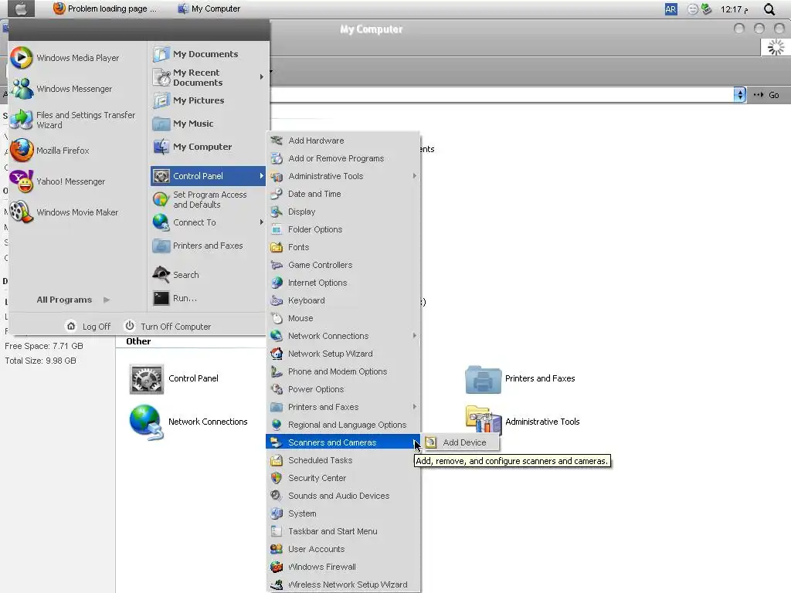Click the Search icon in the start menu
Viewport: 791px width, 593px height.
coord(161,275)
